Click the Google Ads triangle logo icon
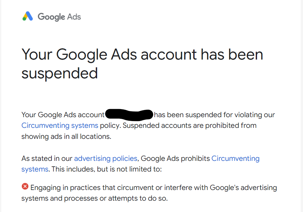This screenshot has width=303, height=212. click(x=28, y=17)
